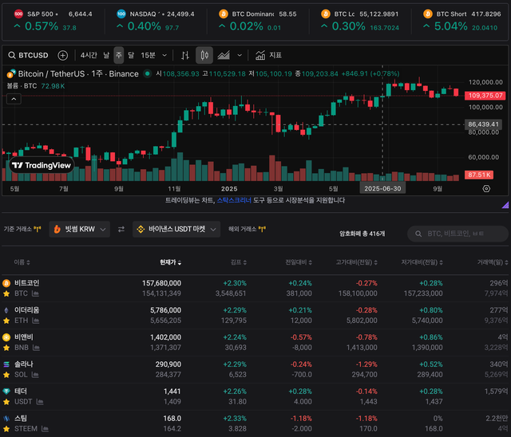Select the 15분 timeframe tab
The height and width of the screenshot is (437, 511).
pos(148,55)
